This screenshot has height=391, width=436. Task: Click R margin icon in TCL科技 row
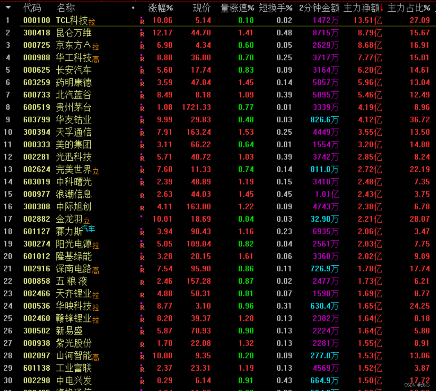(x=142, y=21)
